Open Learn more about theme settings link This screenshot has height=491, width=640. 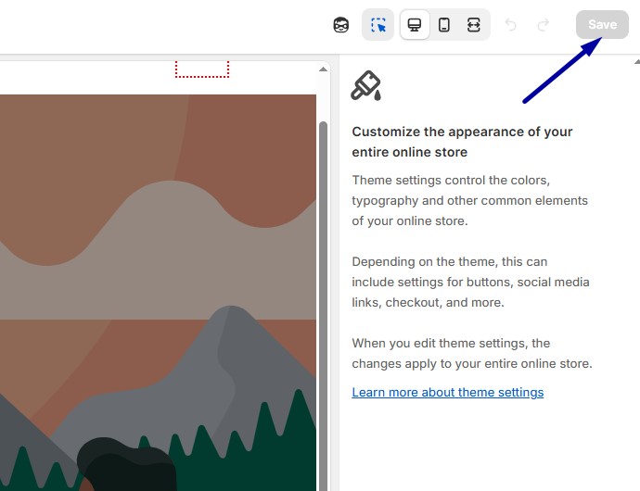tap(448, 392)
